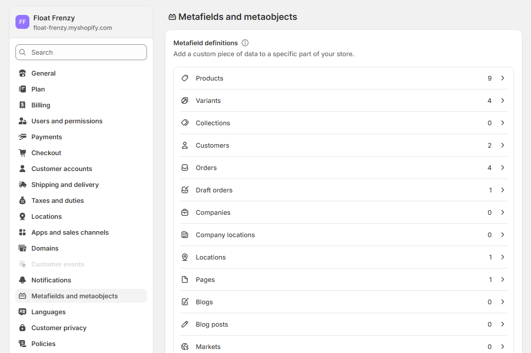Expand Pages row with its chevron
Screen dimensions: 531x353
(x=503, y=279)
